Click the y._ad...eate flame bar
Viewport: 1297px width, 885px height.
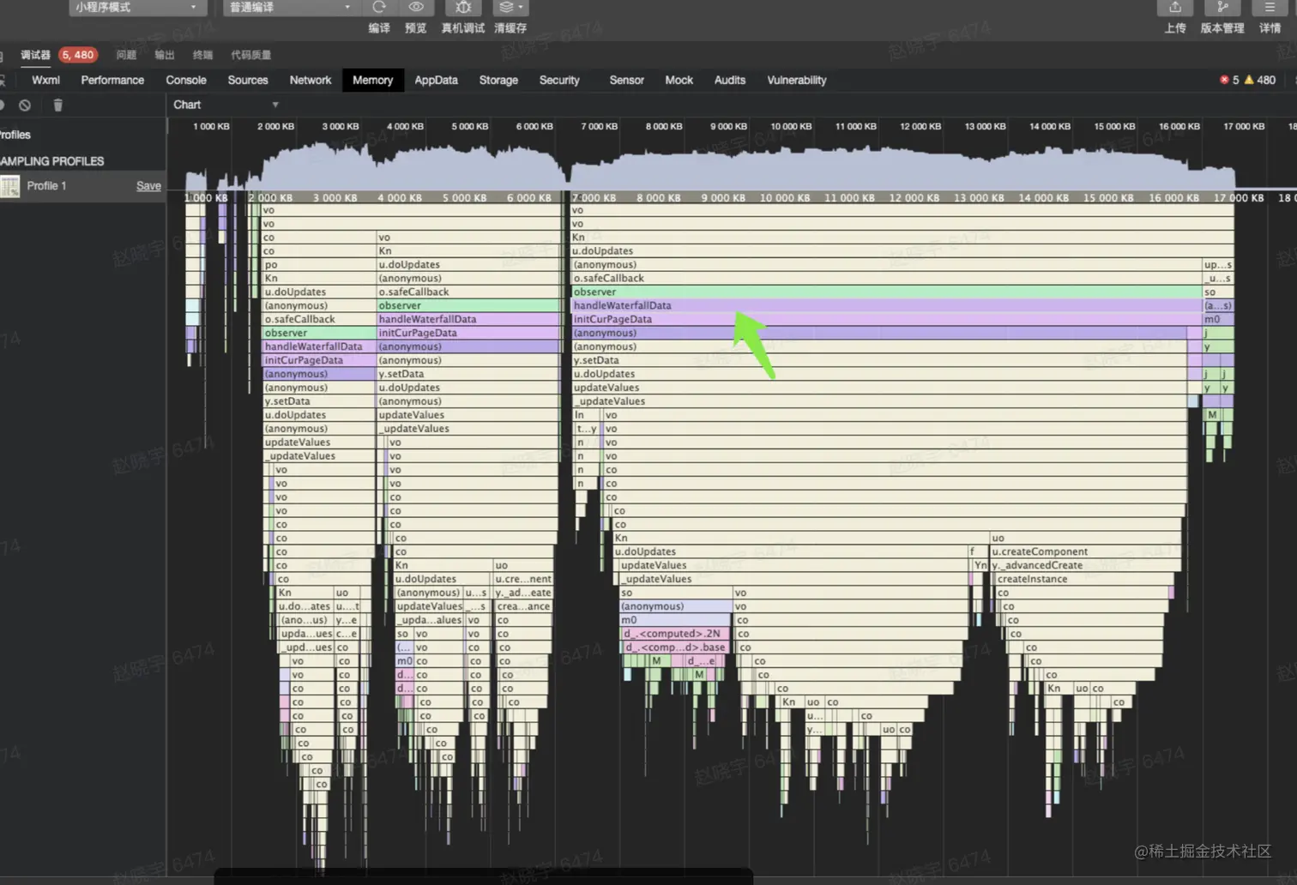523,593
